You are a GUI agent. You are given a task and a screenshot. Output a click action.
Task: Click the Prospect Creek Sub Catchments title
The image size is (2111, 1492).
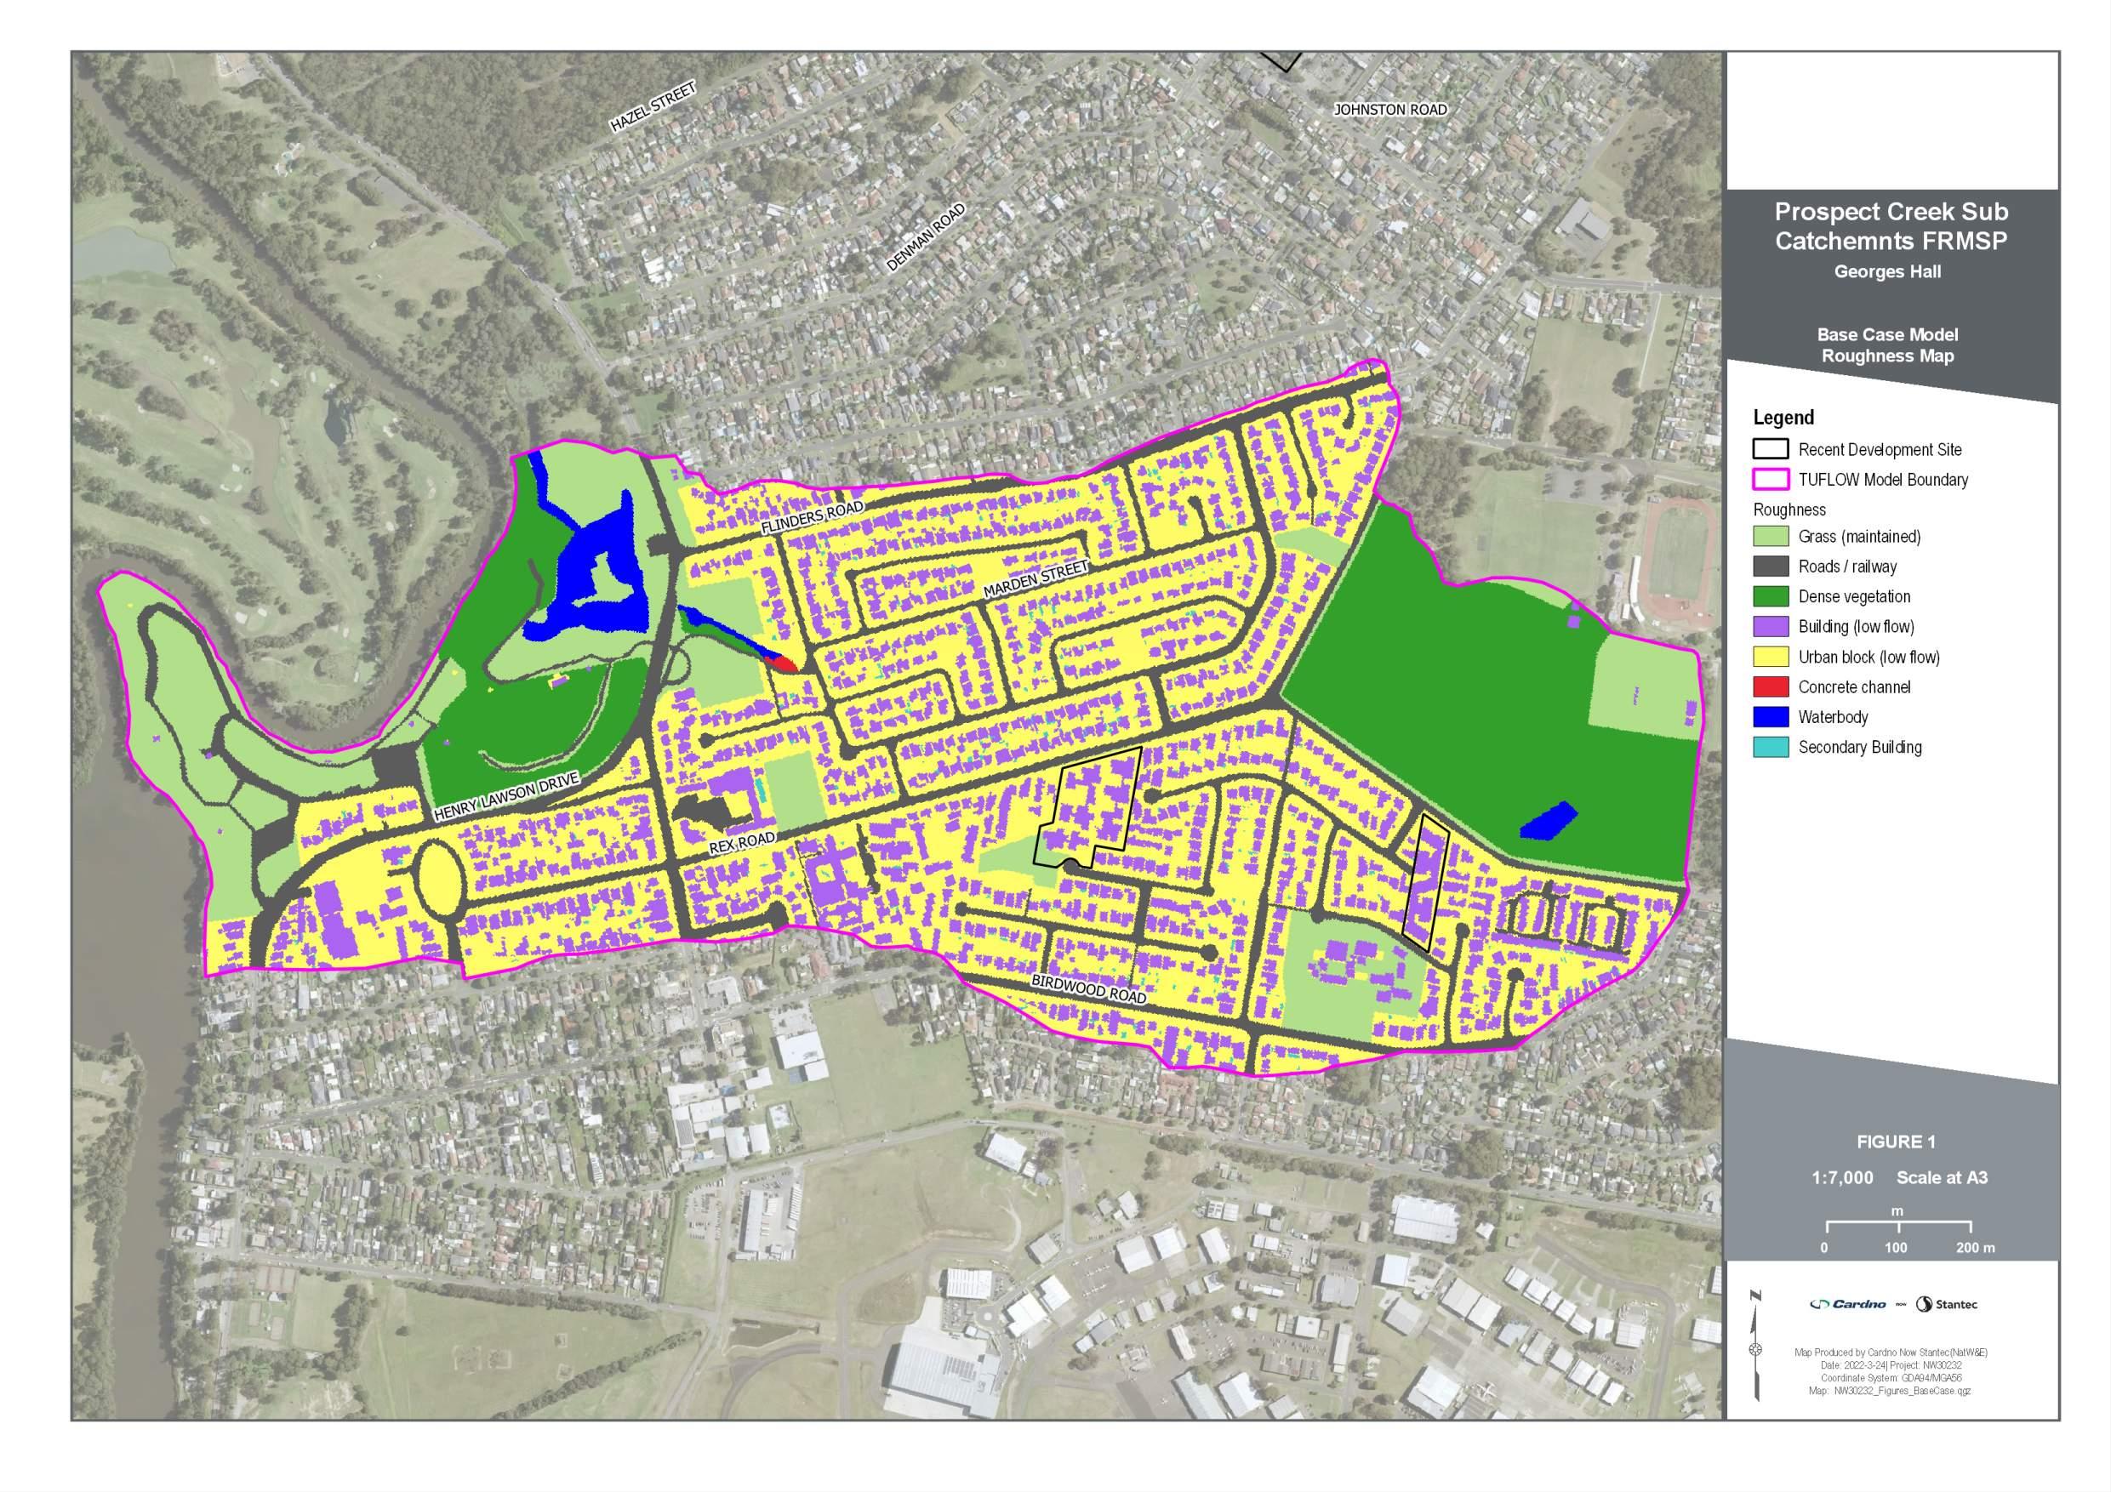(x=1891, y=226)
